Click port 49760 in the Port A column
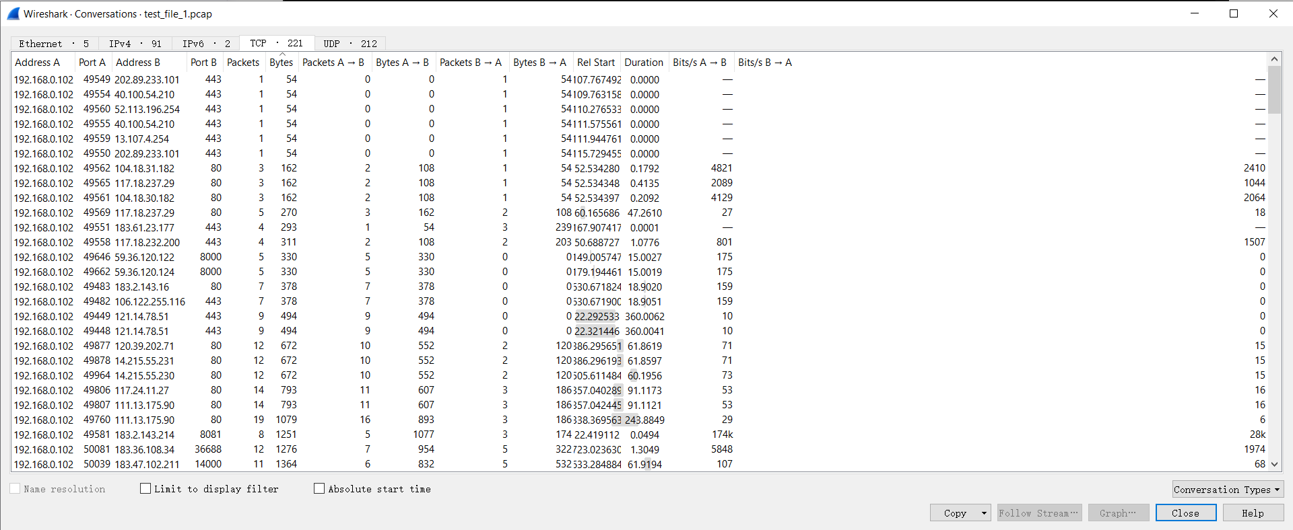 (x=97, y=420)
